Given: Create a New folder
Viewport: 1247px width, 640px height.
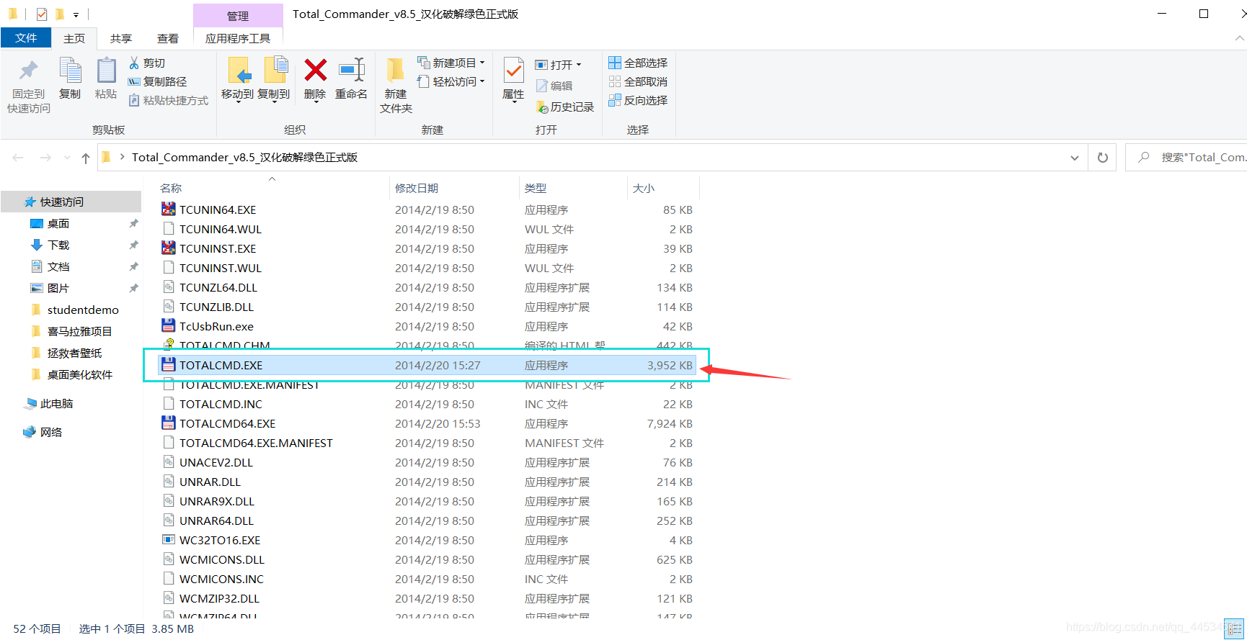Looking at the screenshot, I should [x=396, y=86].
